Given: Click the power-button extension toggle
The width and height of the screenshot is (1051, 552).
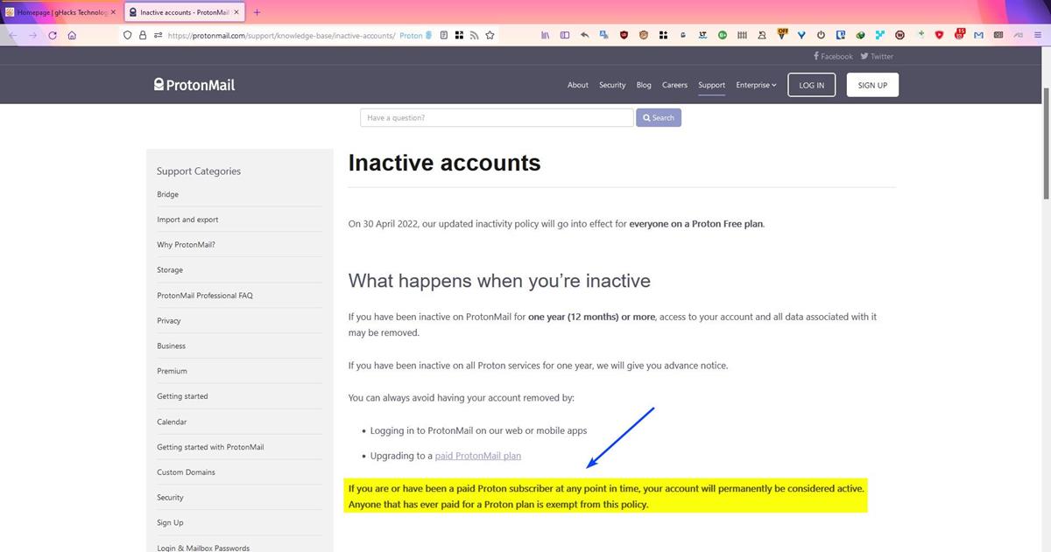Looking at the screenshot, I should (819, 35).
